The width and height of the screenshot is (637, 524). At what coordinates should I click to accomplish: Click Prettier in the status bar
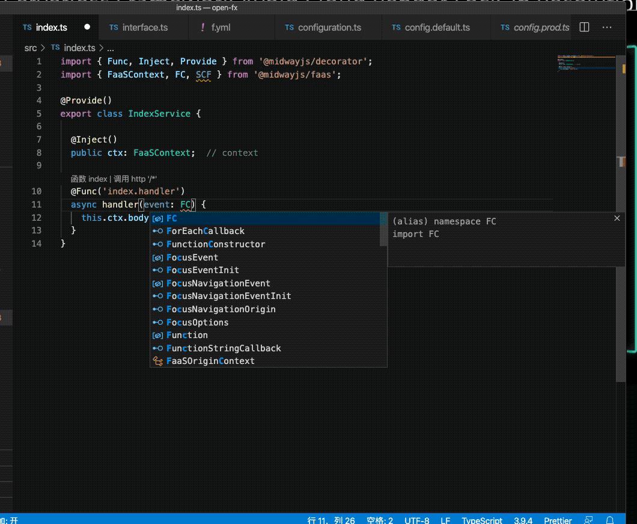[558, 520]
